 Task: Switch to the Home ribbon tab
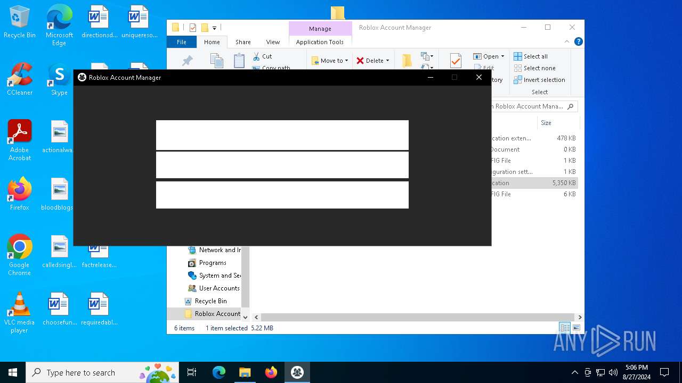(212, 42)
